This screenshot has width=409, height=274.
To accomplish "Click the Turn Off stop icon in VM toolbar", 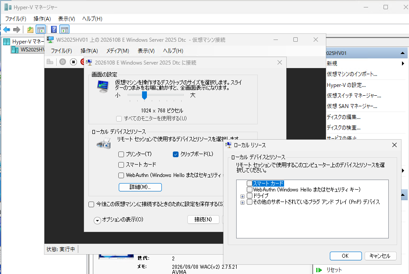I will 73,62.
